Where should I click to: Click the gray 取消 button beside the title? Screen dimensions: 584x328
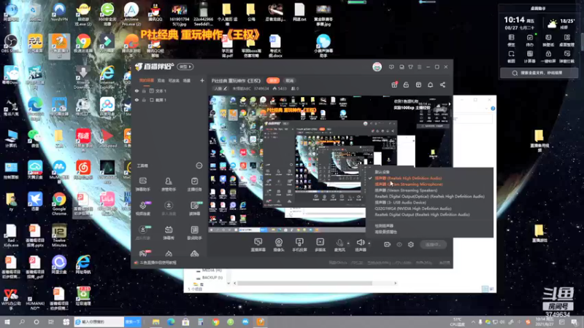[289, 80]
